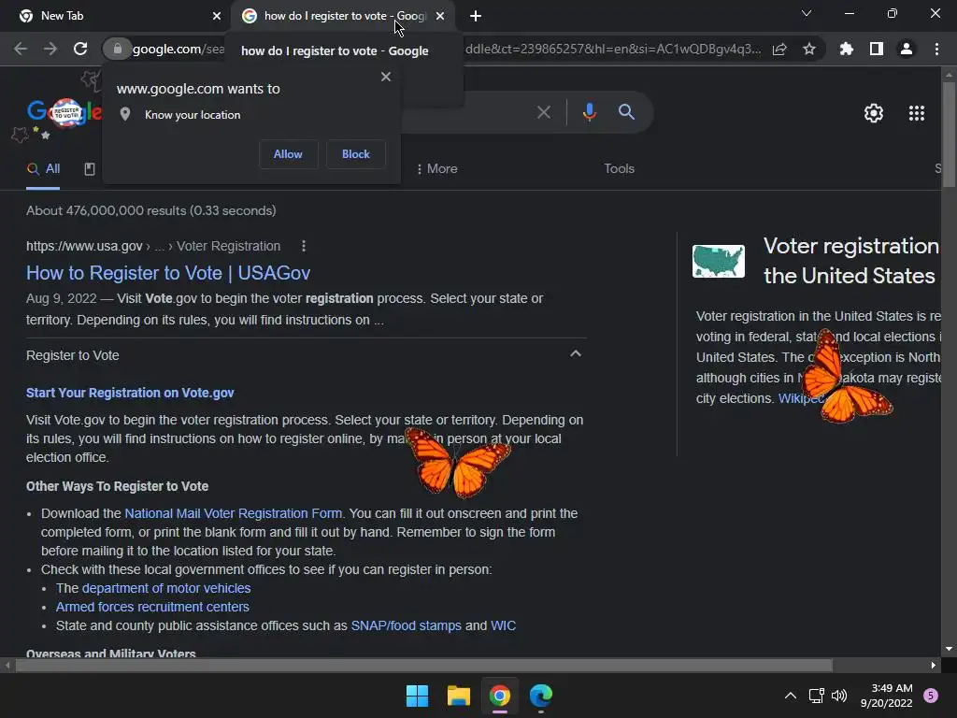The width and height of the screenshot is (957, 718).
Task: Open taskbar clock showing 3:49 AM
Action: (x=886, y=696)
